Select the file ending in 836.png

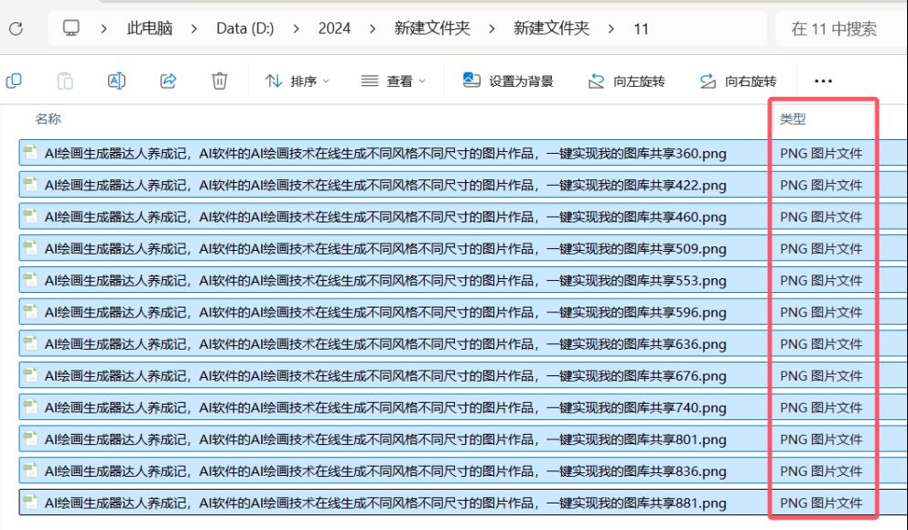click(462, 471)
